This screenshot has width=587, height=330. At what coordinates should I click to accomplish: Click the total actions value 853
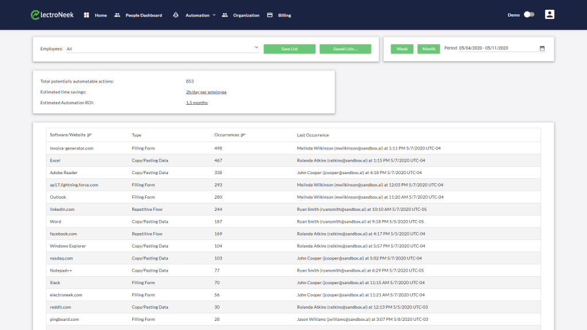click(190, 81)
